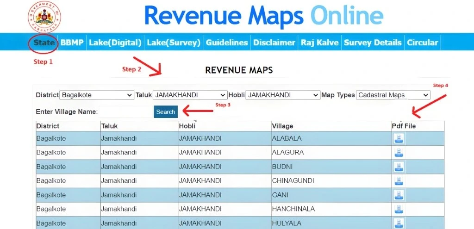Open the Raj Kalve menu tab
This screenshot has width=474, height=229.
[320, 43]
